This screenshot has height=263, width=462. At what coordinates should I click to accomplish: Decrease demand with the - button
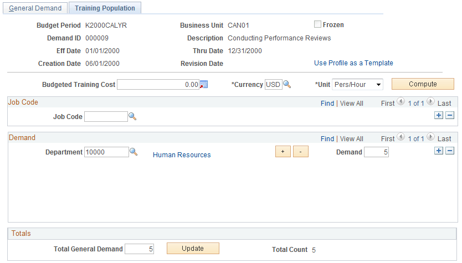click(x=301, y=151)
